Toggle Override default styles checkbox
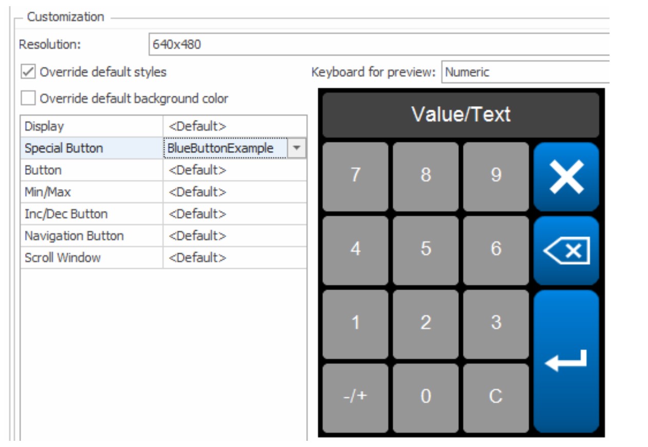This screenshot has width=648, height=447. [x=28, y=72]
